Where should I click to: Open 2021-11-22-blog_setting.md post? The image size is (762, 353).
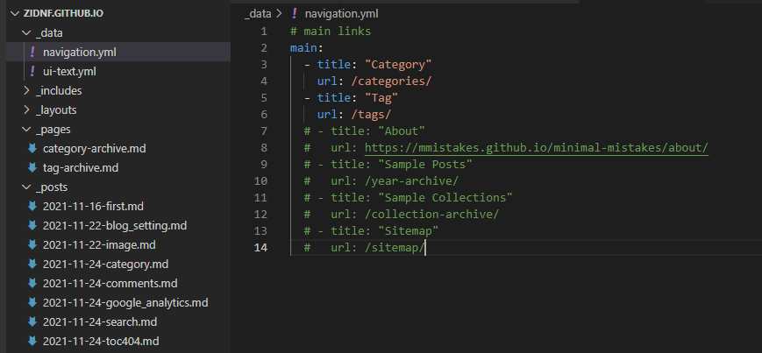point(115,226)
